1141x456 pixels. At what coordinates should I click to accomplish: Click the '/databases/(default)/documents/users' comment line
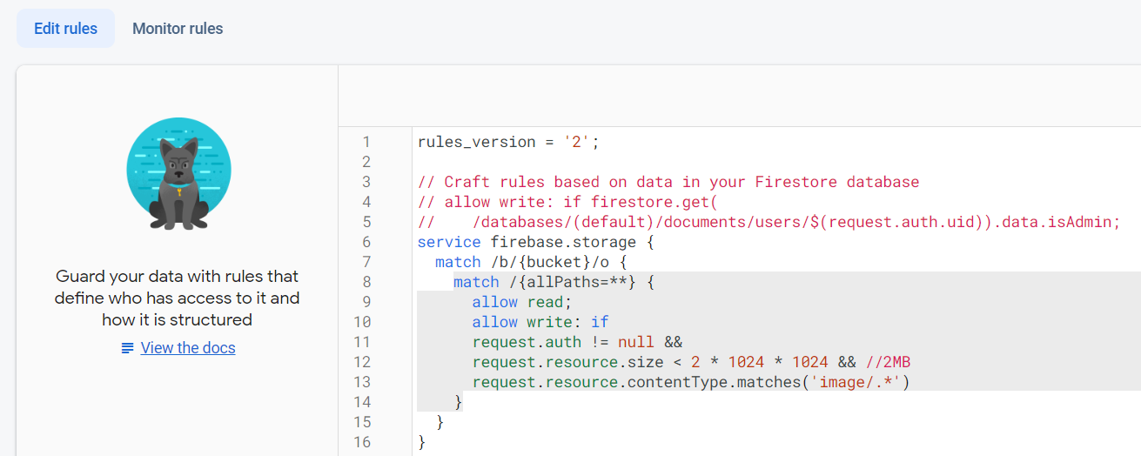pos(768,222)
